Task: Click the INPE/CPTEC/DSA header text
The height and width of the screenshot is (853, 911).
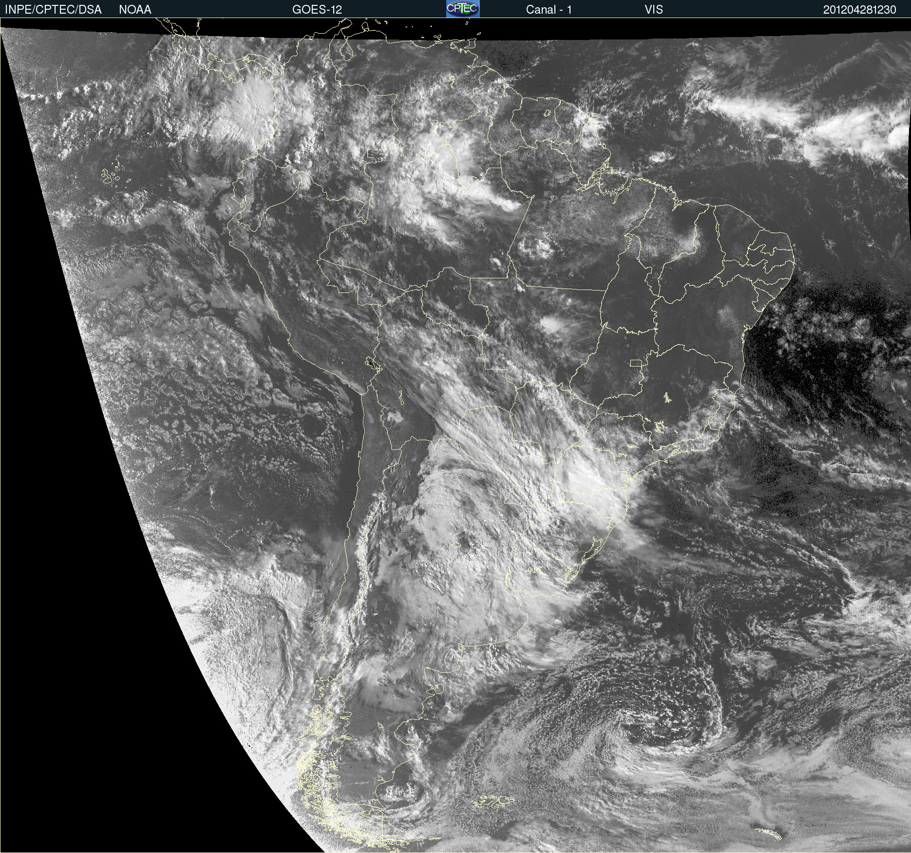Action: click(x=53, y=10)
